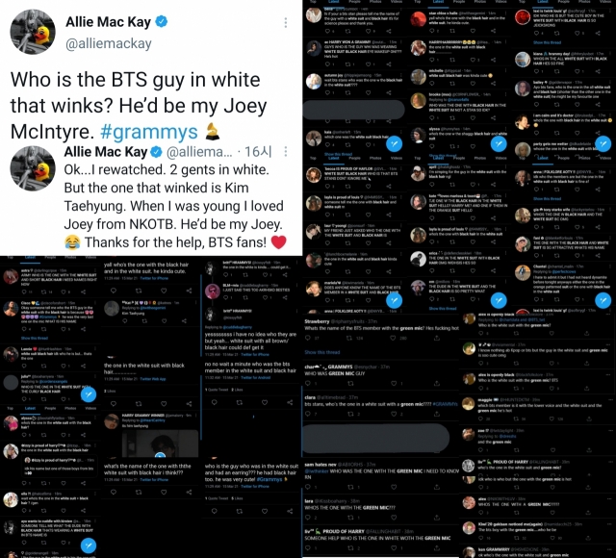Screen dimensions: 616x558
Task: Click the verified badge beside Allie Mac Kay's name
Action: (162, 21)
